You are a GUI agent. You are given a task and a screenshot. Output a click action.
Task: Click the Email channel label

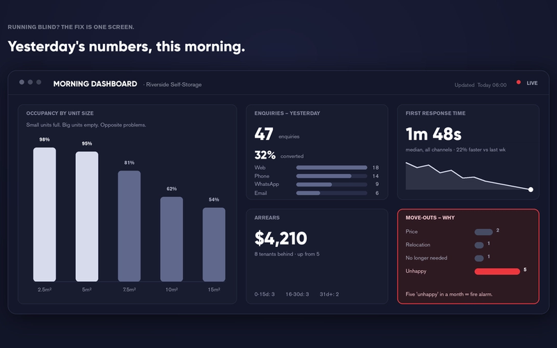pyautogui.click(x=260, y=193)
